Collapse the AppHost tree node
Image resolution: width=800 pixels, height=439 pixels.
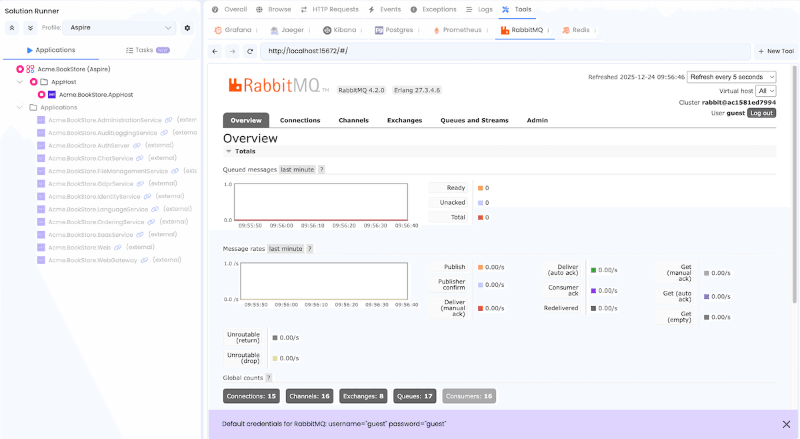[x=21, y=81]
